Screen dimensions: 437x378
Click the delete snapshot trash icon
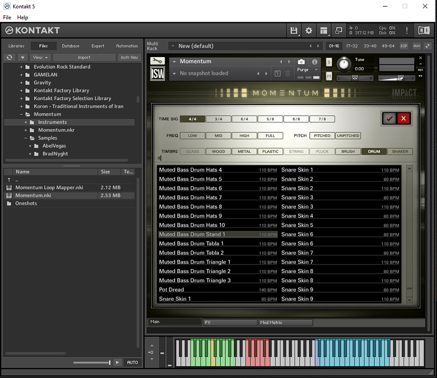point(287,74)
